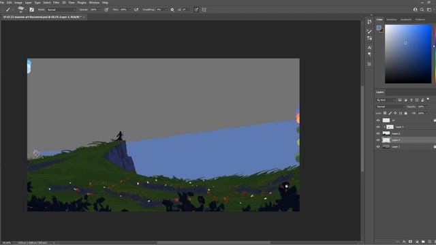Image resolution: width=436 pixels, height=245 pixels.
Task: Open the Smoothing value dropdown
Action: click(166, 10)
